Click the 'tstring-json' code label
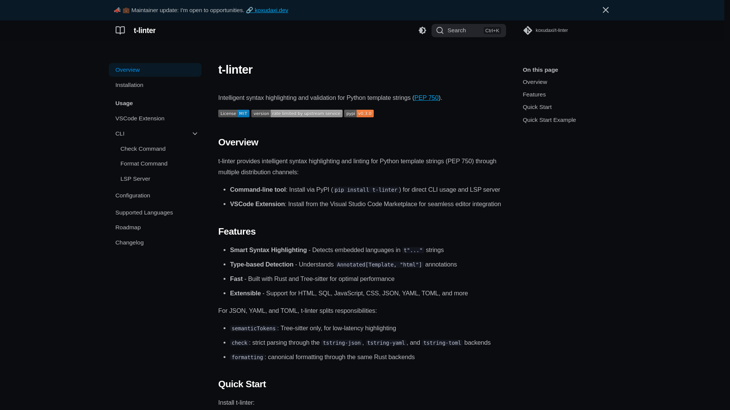The width and height of the screenshot is (730, 410). click(x=341, y=343)
